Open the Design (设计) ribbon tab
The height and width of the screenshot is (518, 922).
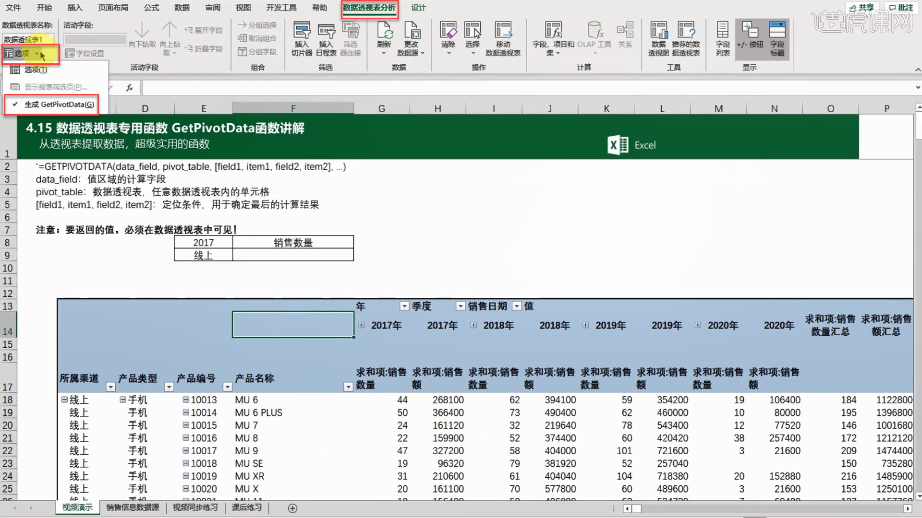(418, 8)
